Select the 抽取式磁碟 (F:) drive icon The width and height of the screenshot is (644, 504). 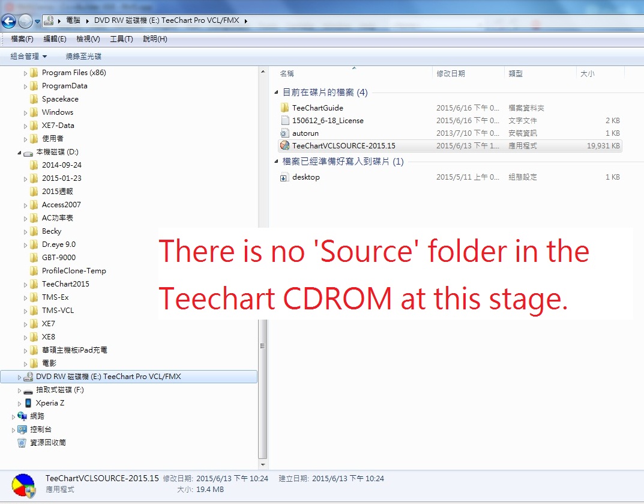pyautogui.click(x=28, y=390)
